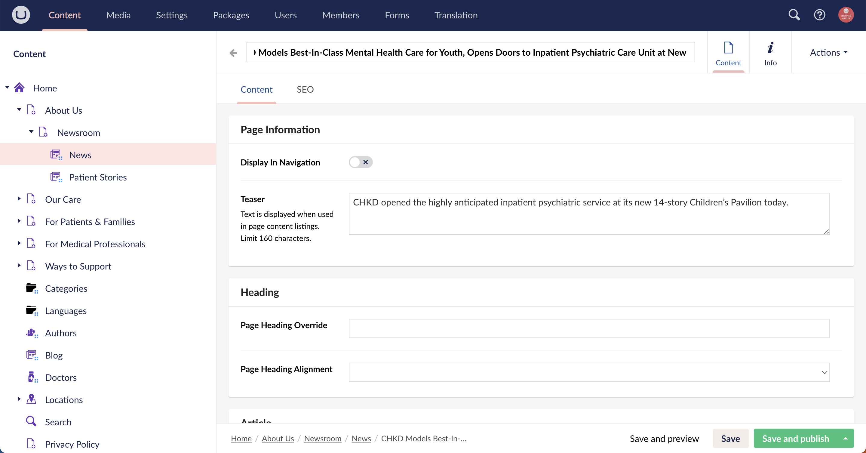The image size is (866, 453).
Task: Enable the Display In Navigation toggle
Action: (361, 162)
